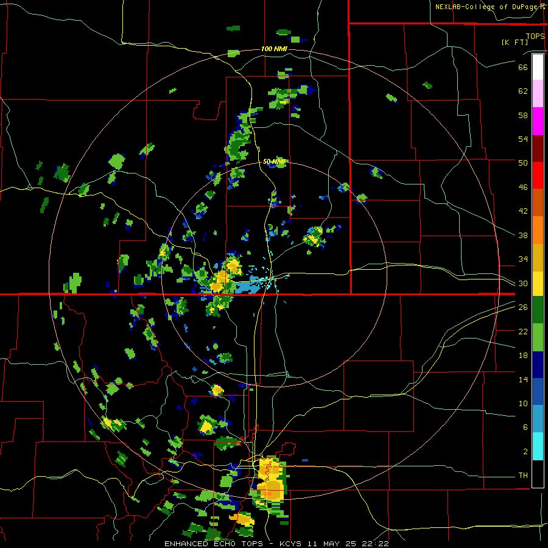
Task: Click the 50 legend value on scale
Action: pyautogui.click(x=523, y=163)
